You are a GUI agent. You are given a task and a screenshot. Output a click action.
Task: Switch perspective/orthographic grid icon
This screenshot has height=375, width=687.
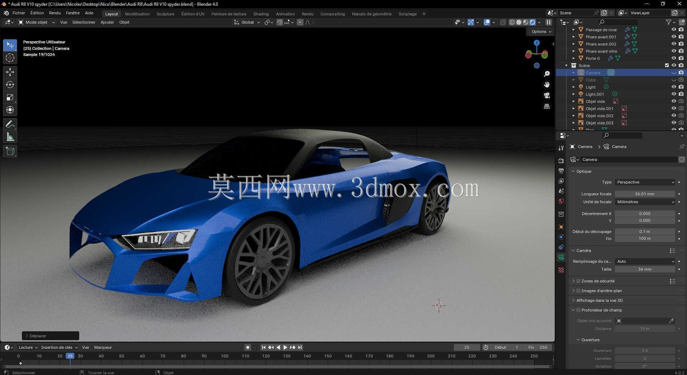[547, 106]
